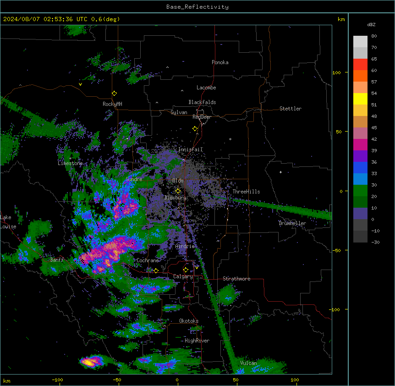
Task: Pick the light gray 80 dBZ legend color
Action: pos(360,42)
